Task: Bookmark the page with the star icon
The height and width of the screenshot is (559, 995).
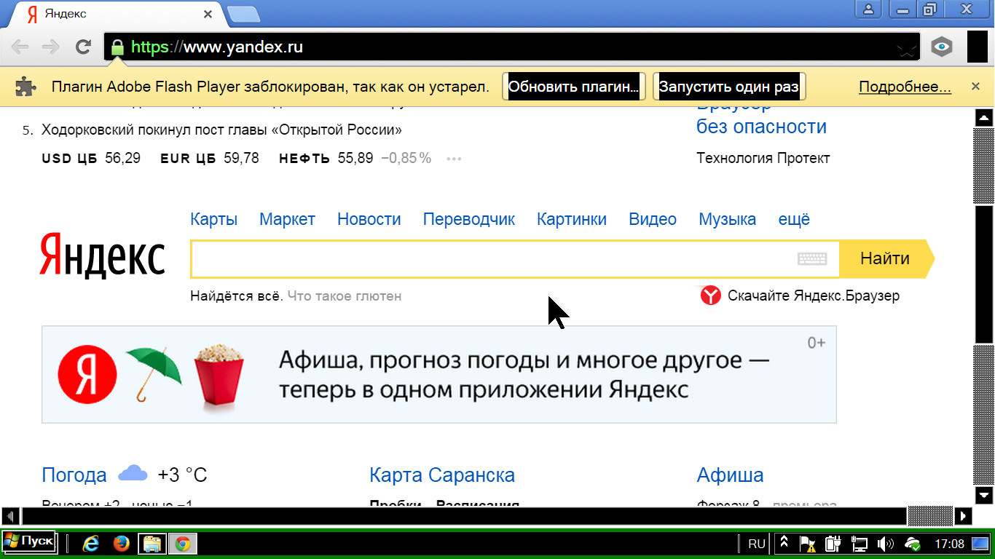Action: 905,48
